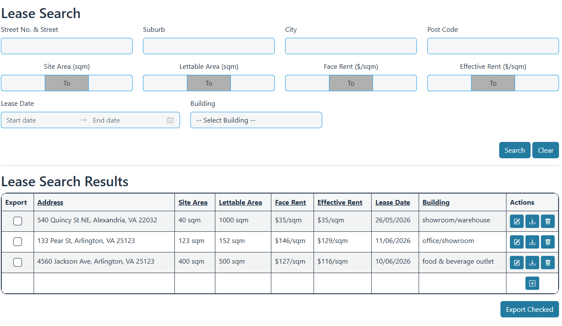Clear the search form
The image size is (562, 326).
546,150
